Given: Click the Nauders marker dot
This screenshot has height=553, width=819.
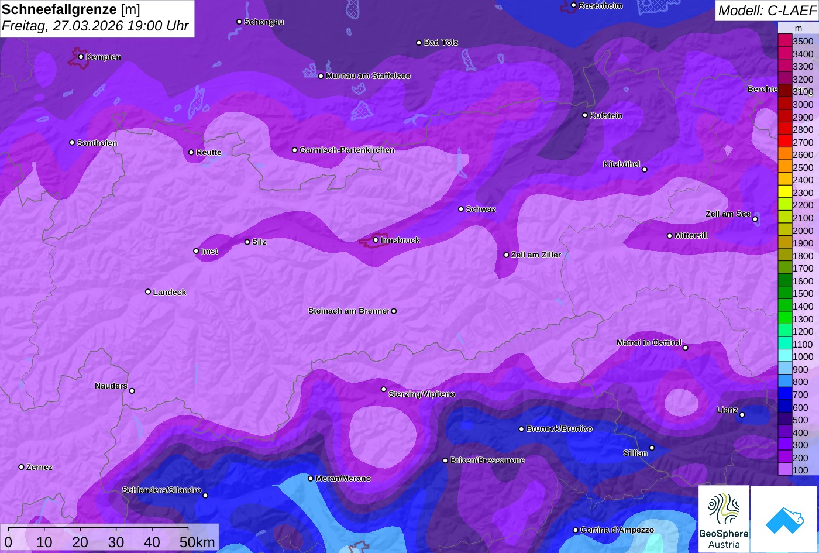Looking at the screenshot, I should click(132, 391).
